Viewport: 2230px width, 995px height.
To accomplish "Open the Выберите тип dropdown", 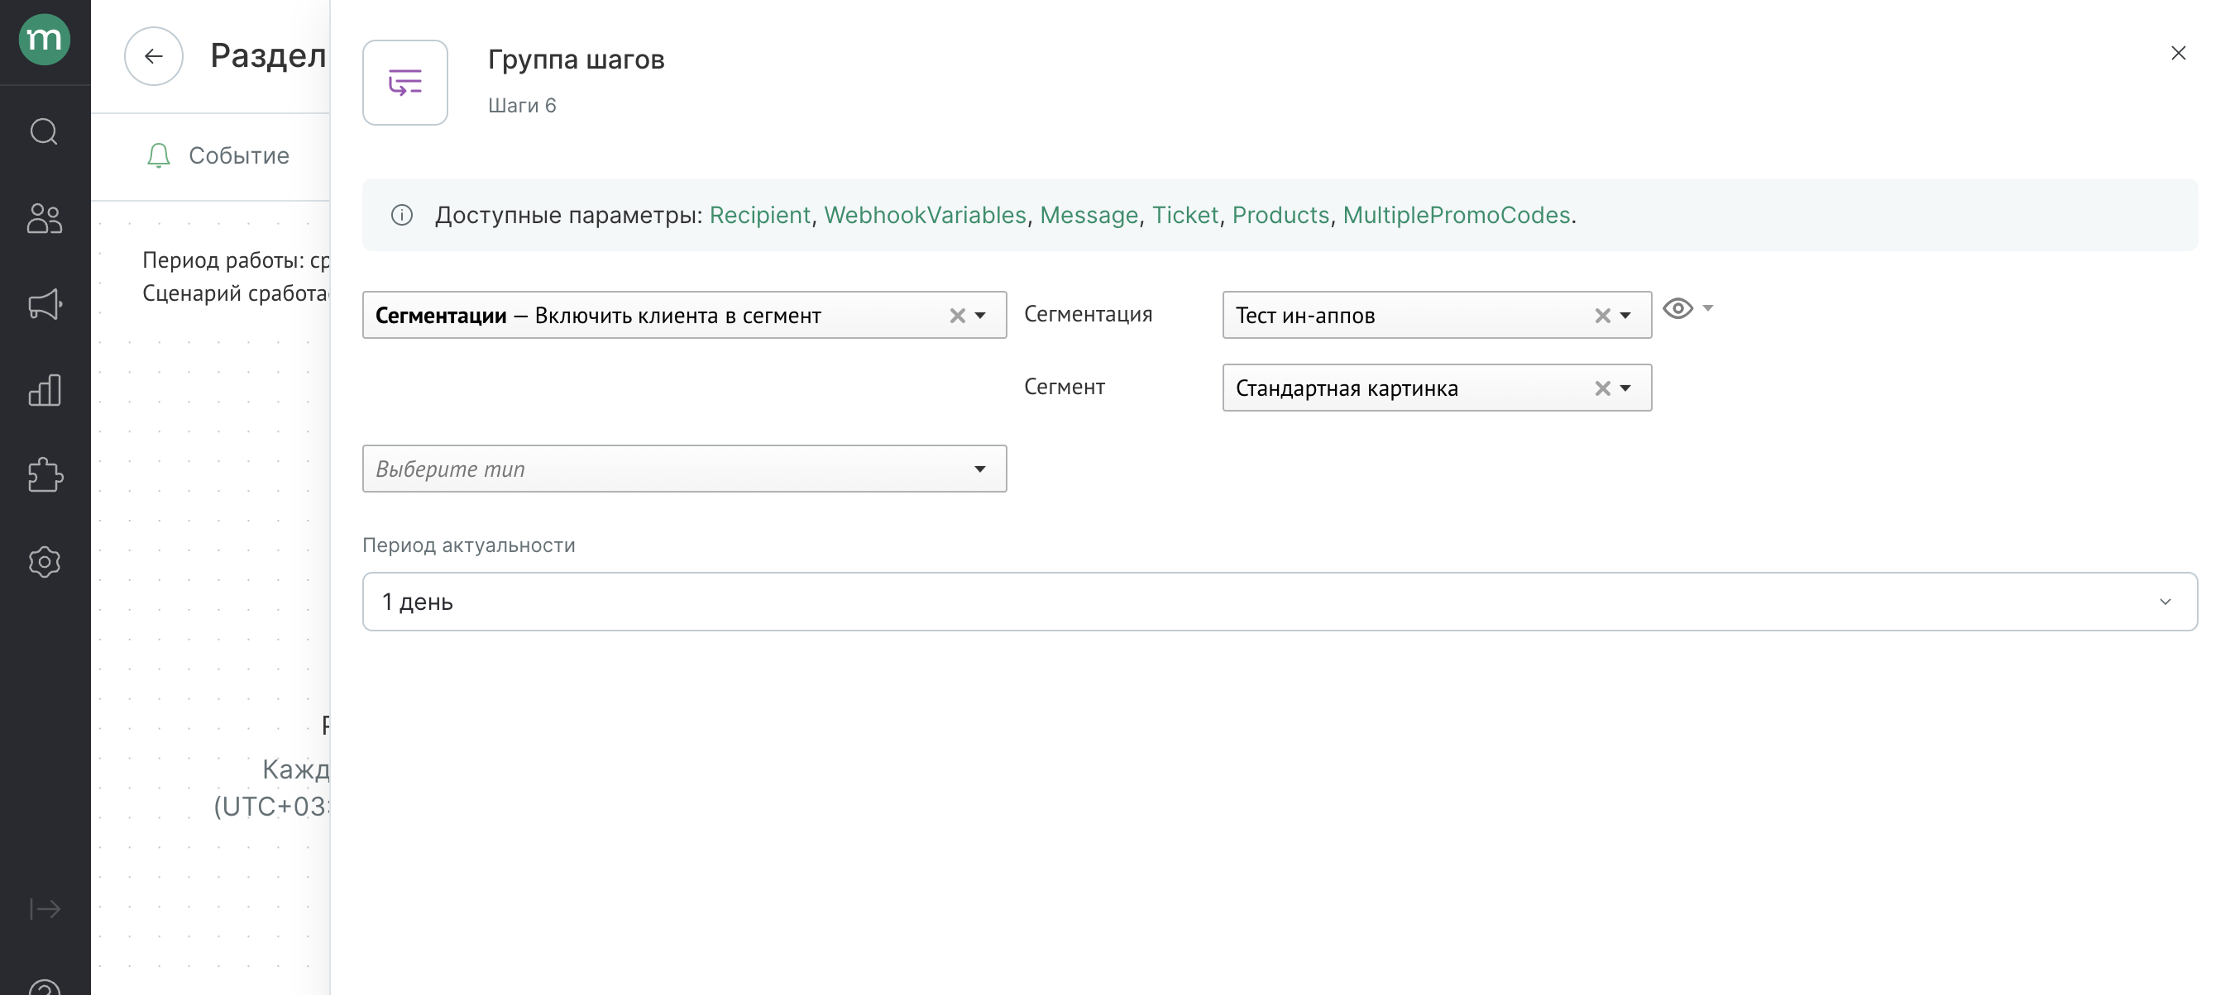I will pyautogui.click(x=684, y=469).
